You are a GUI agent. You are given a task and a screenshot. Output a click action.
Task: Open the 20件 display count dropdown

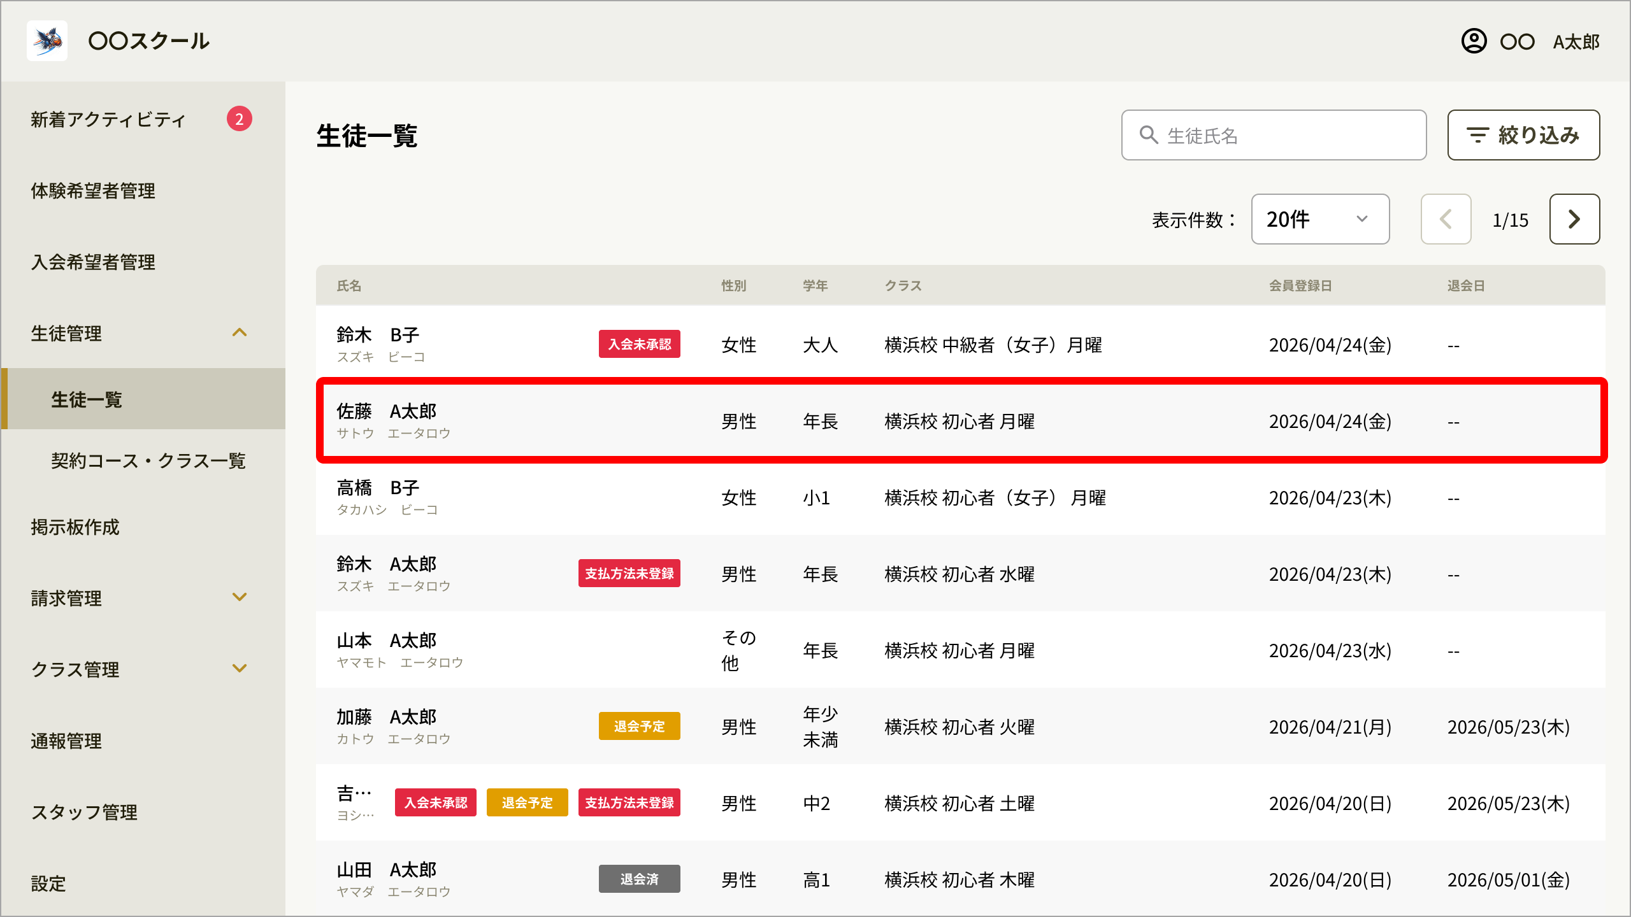1320,219
